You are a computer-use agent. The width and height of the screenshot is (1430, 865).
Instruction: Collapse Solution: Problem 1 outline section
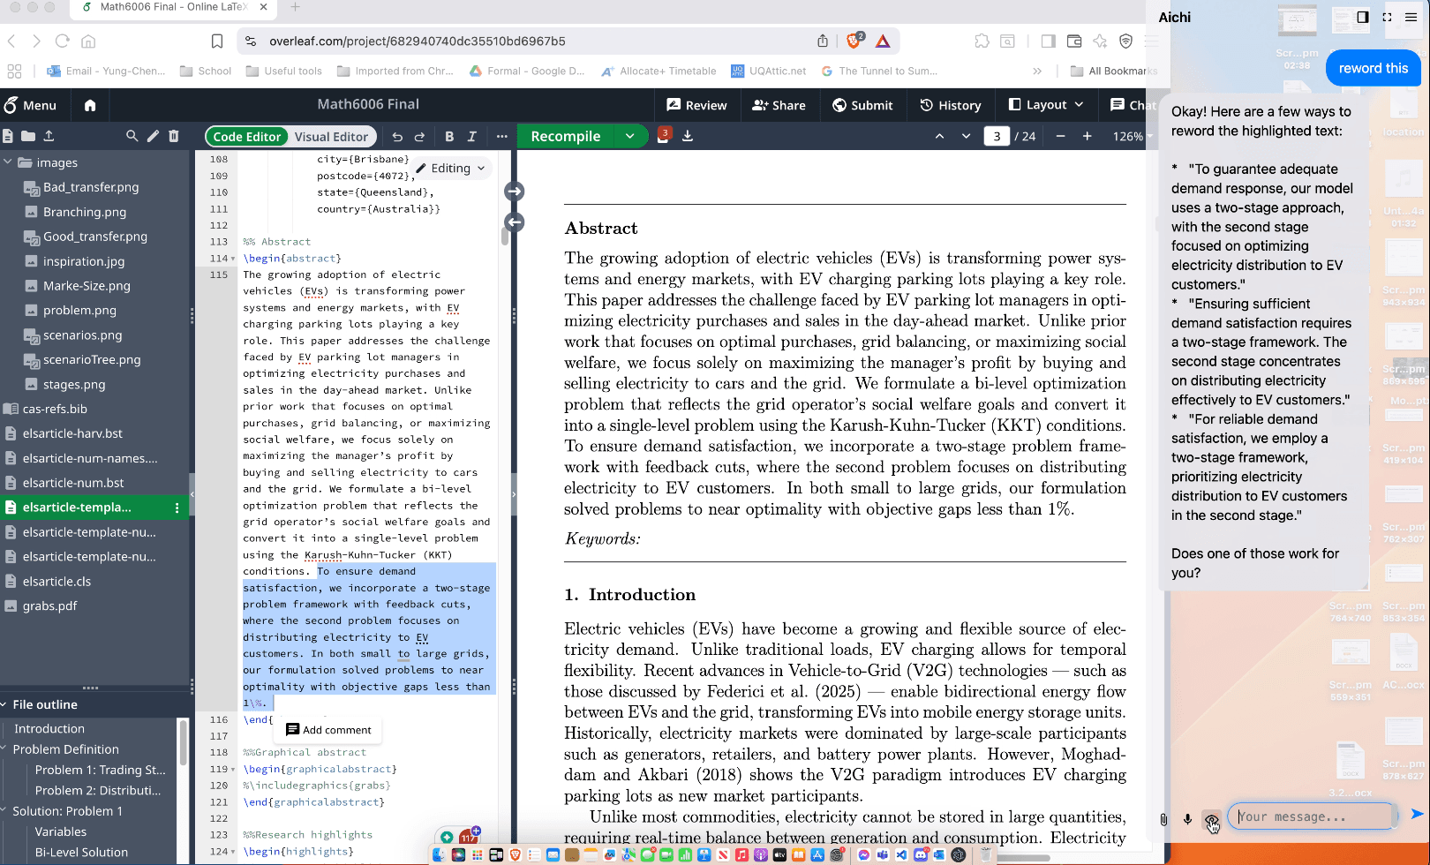click(x=4, y=810)
